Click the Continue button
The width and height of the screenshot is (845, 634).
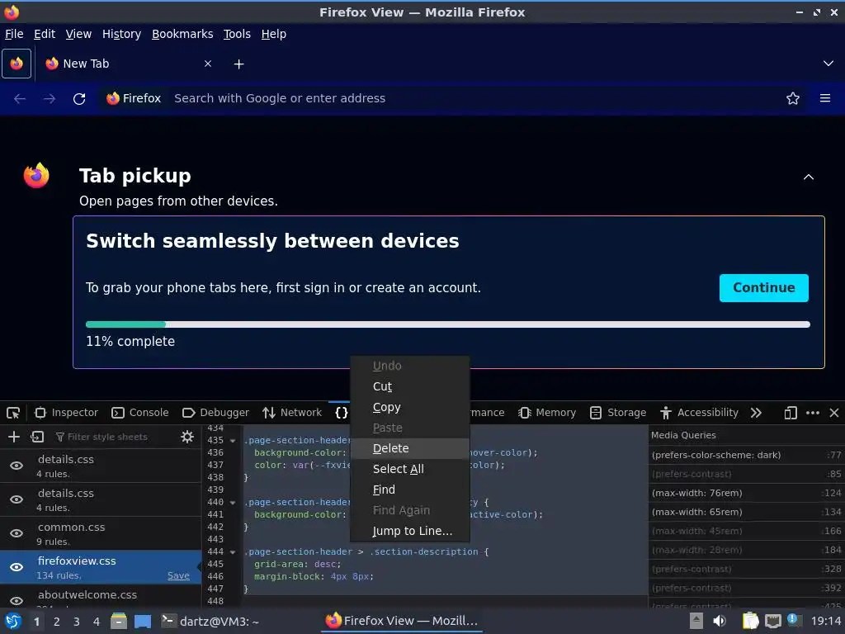[763, 288]
